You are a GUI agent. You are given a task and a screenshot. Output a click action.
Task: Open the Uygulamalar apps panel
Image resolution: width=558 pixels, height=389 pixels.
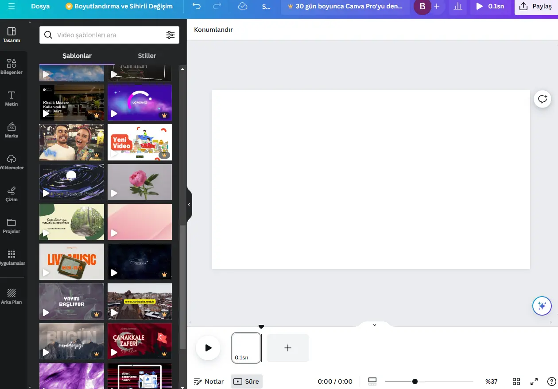(12, 257)
